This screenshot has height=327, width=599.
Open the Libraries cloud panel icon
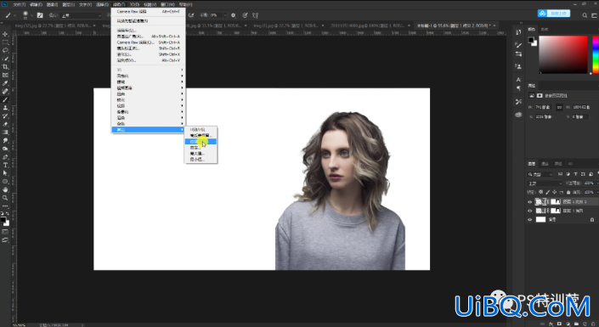pyautogui.click(x=518, y=115)
